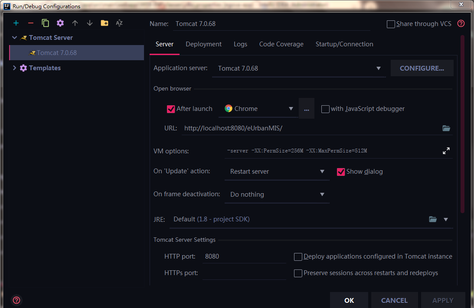The height and width of the screenshot is (308, 474).
Task: Remove the selected configuration with minus icon
Action: click(x=30, y=23)
